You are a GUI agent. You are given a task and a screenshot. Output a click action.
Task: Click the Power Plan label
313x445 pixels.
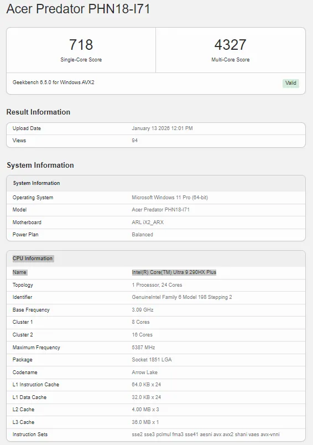pyautogui.click(x=25, y=235)
